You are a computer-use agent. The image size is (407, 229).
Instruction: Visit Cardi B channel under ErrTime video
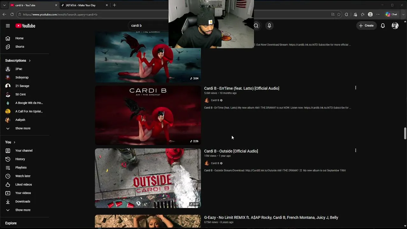(215, 101)
